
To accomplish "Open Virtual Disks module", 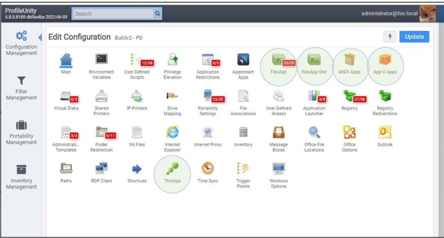I will click(x=66, y=100).
